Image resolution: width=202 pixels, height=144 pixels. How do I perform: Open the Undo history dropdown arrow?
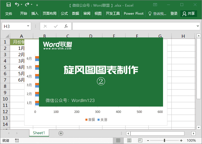point(22,5)
